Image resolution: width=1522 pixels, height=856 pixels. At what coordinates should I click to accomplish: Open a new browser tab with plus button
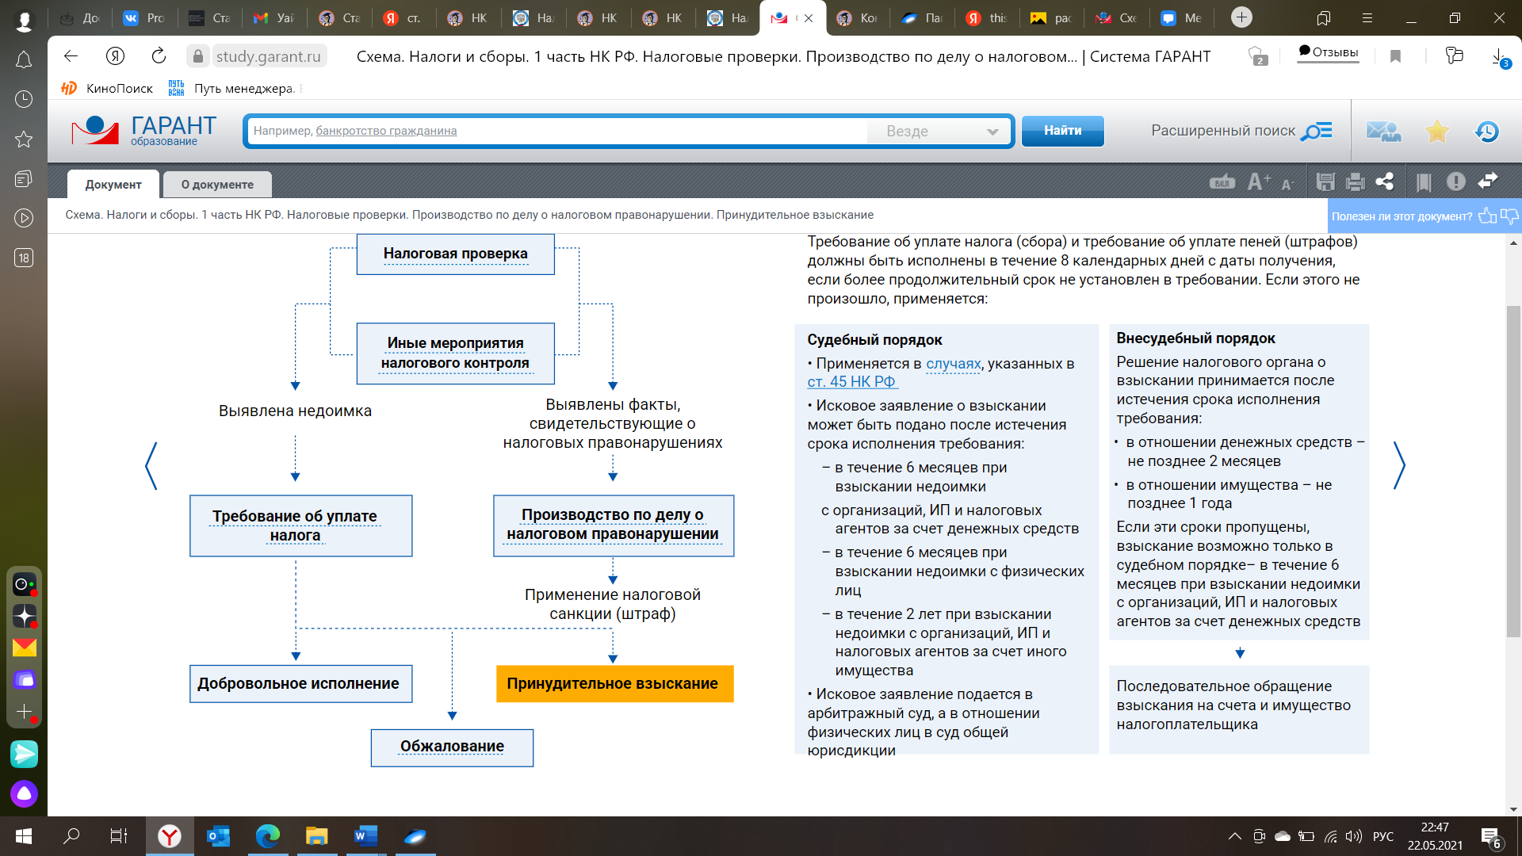1241,17
